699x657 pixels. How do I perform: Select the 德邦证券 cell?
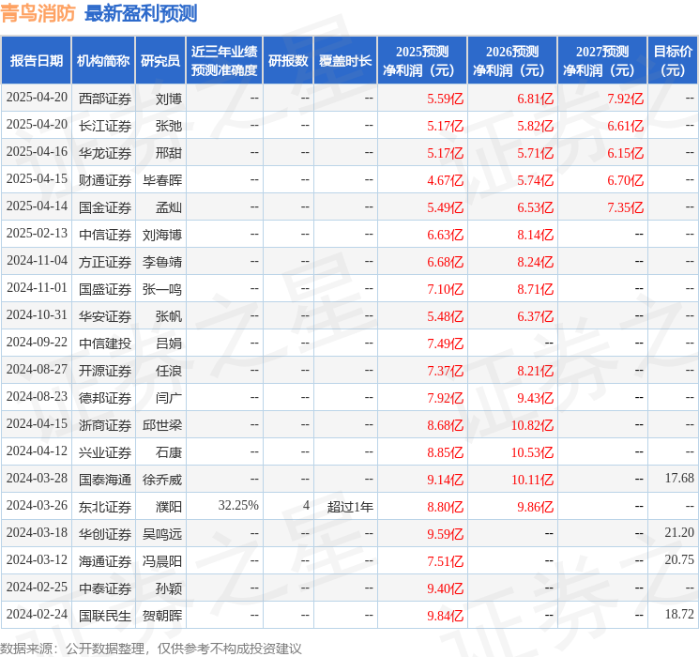click(105, 398)
